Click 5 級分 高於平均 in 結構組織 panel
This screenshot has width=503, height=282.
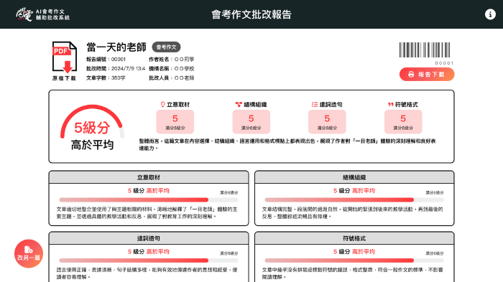point(354,191)
